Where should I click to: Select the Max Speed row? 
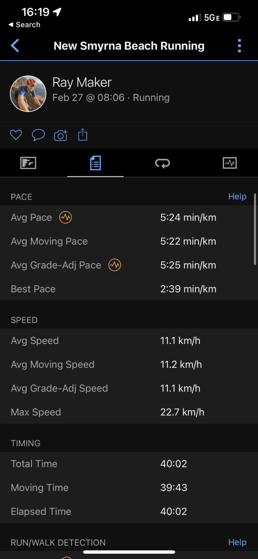click(x=129, y=412)
